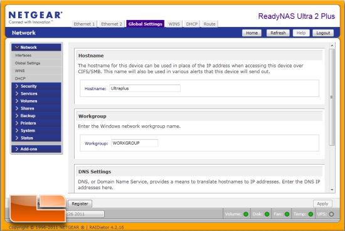The image size is (345, 231).
Task: Click the Refresh button
Action: [278, 33]
